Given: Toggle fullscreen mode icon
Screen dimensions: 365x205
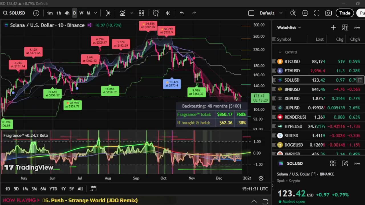Looking at the screenshot, I should pyautogui.click(x=317, y=13).
